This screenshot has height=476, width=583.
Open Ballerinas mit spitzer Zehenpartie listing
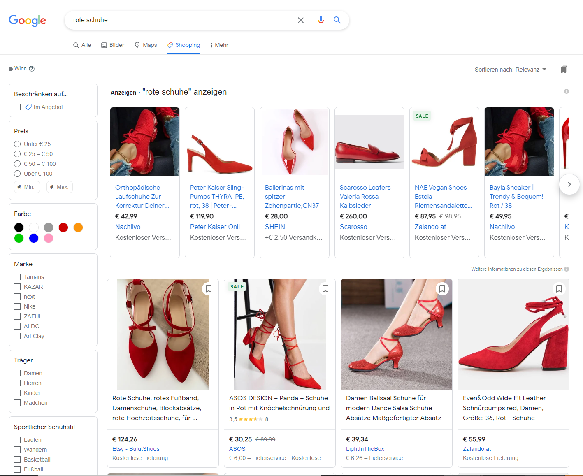292,197
